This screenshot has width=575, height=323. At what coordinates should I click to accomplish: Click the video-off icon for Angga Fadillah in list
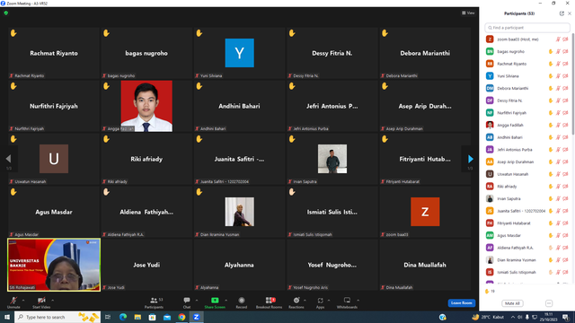(565, 126)
